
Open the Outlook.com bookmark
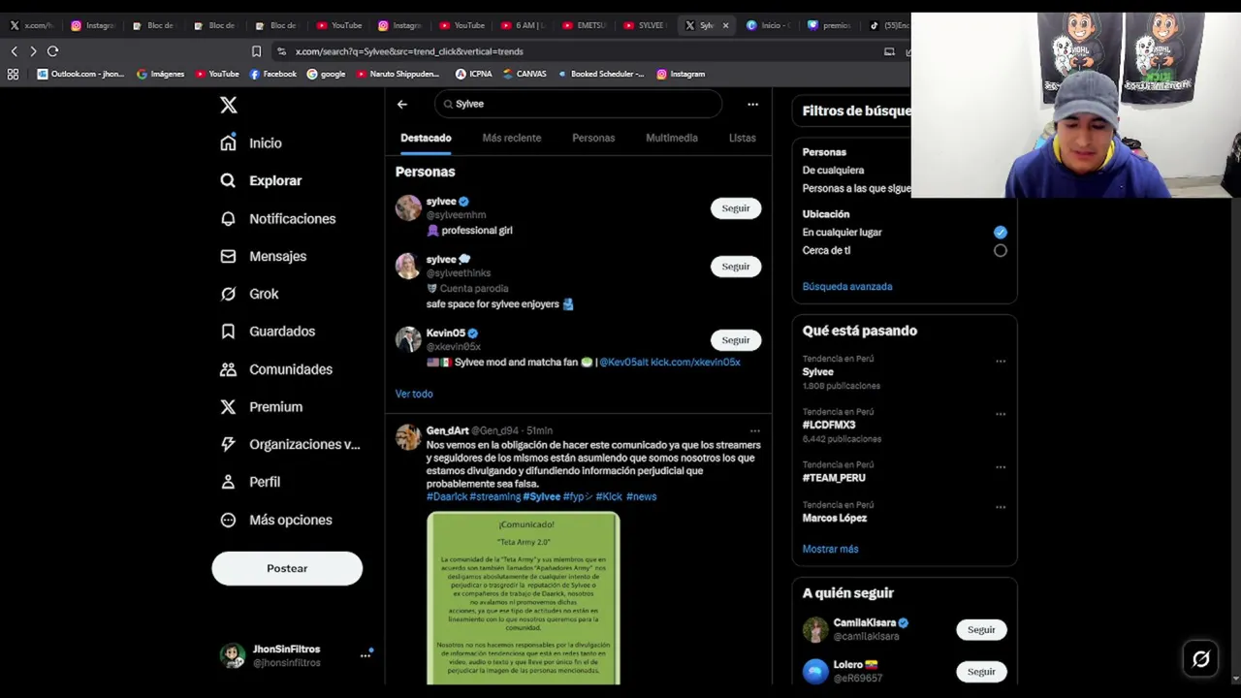tap(80, 74)
